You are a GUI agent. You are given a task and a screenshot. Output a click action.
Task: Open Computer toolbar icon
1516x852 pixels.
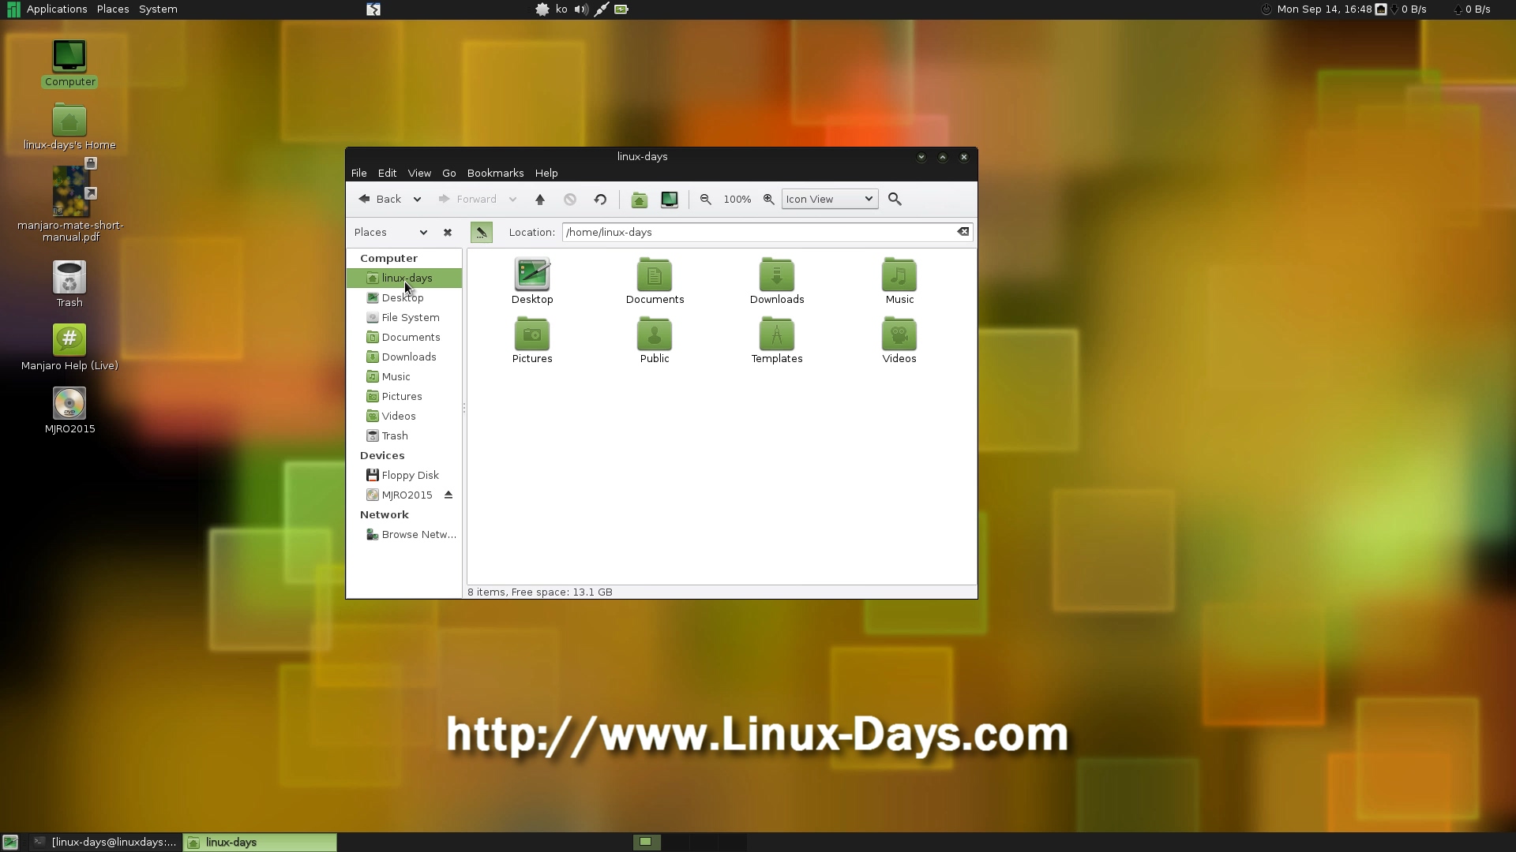[670, 200]
